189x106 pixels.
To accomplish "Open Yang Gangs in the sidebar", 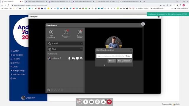I will pos(18,71).
